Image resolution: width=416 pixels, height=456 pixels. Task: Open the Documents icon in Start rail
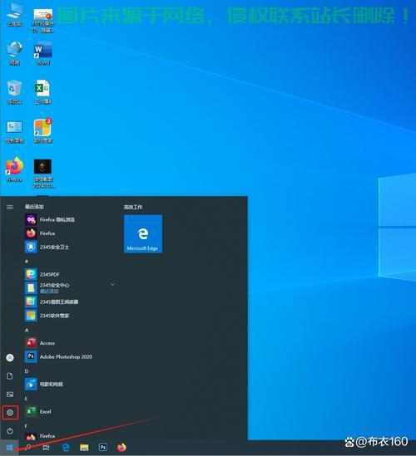pyautogui.click(x=10, y=376)
